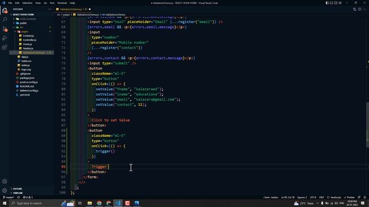Close unsaved ValidationSchema.js tab dot
The image size is (369, 207).
(90, 9)
